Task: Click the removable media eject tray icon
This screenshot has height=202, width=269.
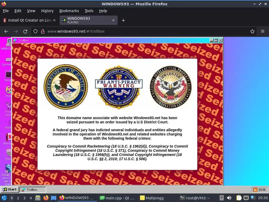Action: point(221,198)
